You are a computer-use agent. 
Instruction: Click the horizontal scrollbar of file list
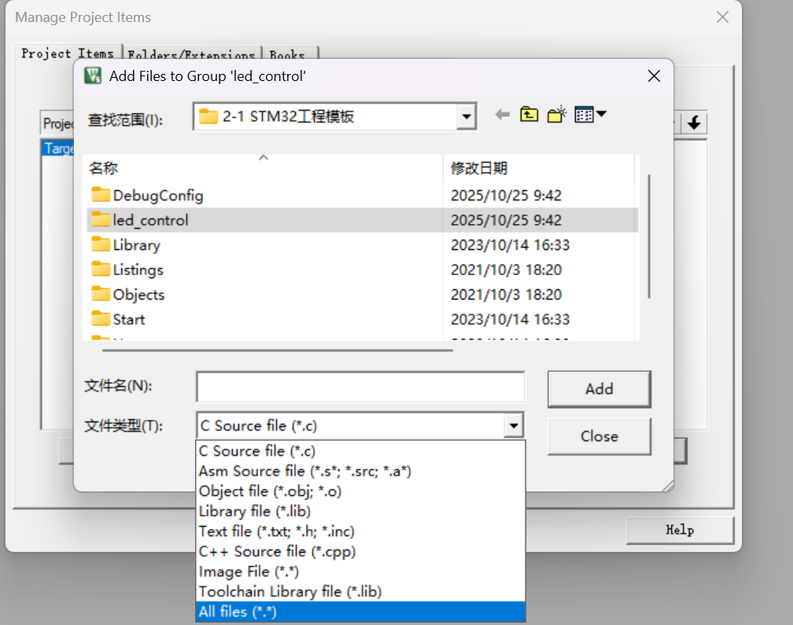point(277,350)
